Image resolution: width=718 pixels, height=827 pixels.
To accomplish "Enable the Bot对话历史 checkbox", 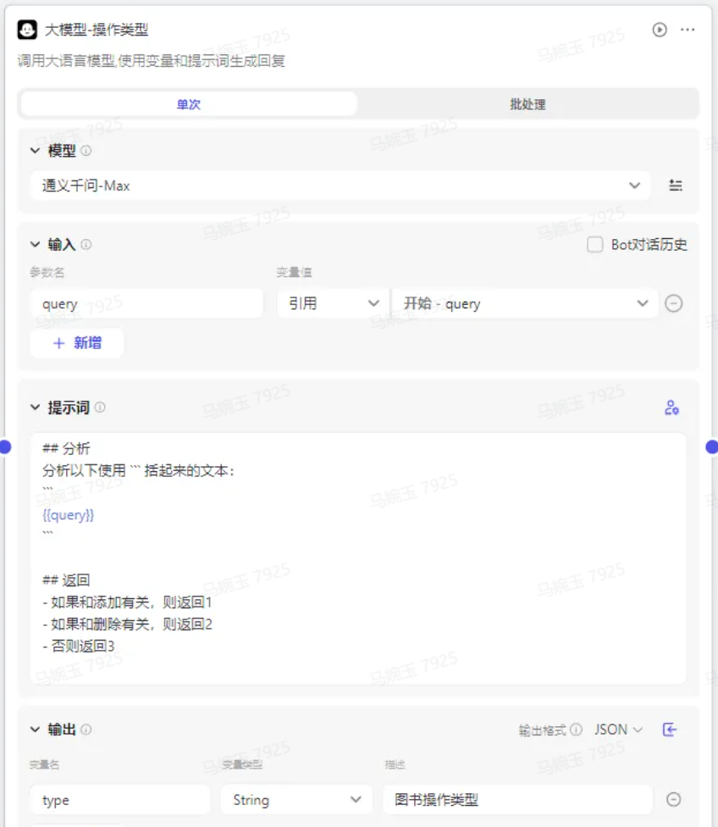I will click(595, 244).
